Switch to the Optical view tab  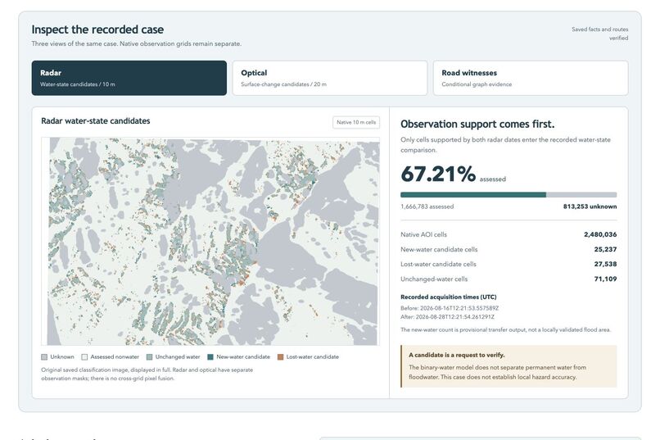329,78
